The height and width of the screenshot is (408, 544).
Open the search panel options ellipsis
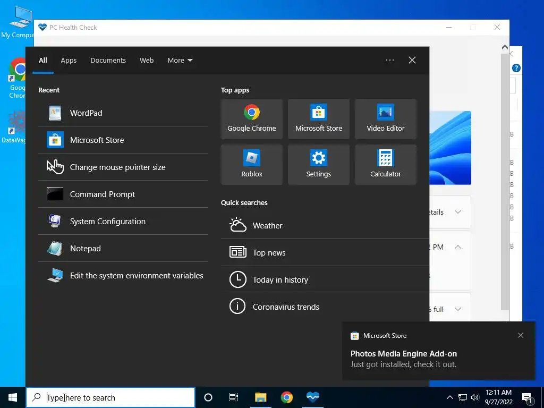(390, 60)
